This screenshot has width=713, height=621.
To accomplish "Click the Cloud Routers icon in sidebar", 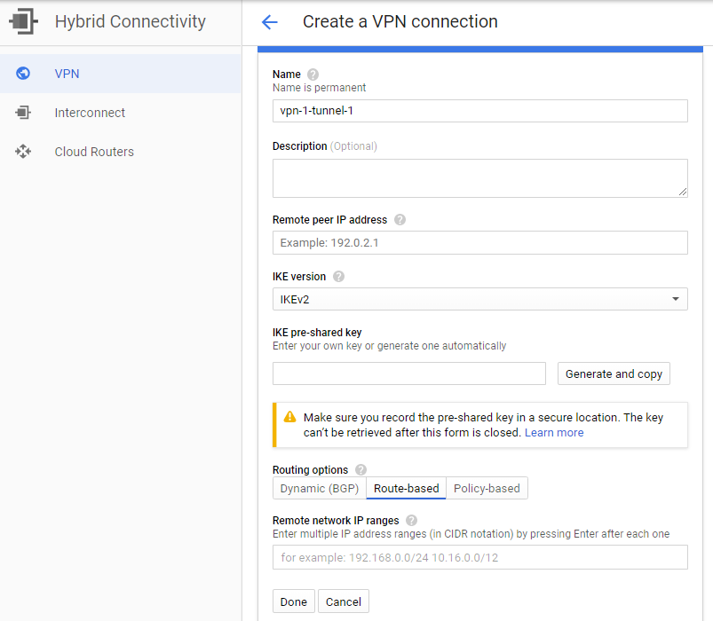I will point(24,152).
